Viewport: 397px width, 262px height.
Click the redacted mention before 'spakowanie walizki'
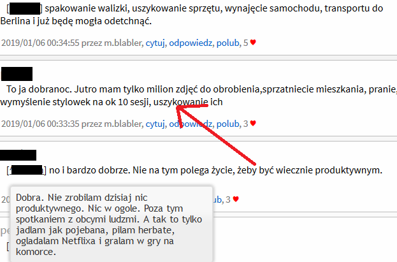pos(25,8)
